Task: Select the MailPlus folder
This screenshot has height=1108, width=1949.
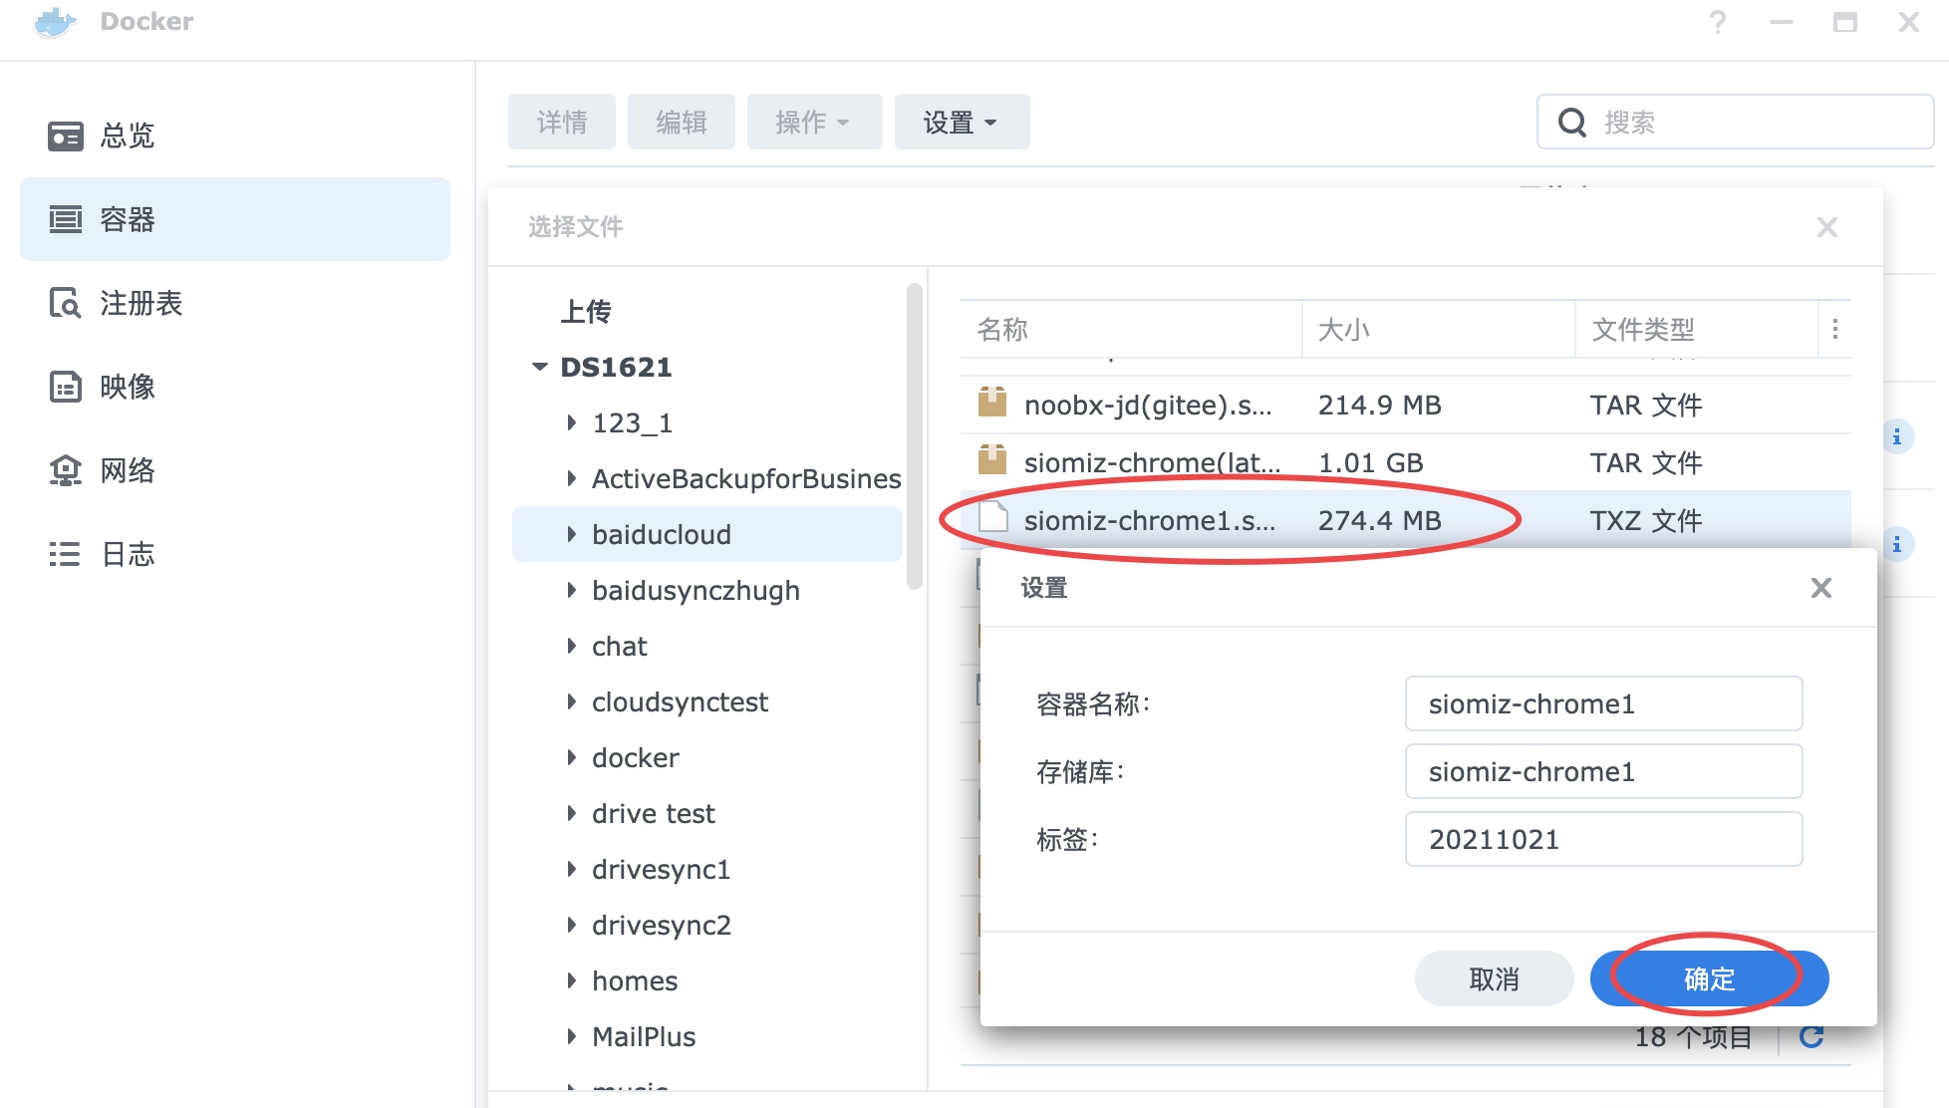Action: tap(644, 1036)
